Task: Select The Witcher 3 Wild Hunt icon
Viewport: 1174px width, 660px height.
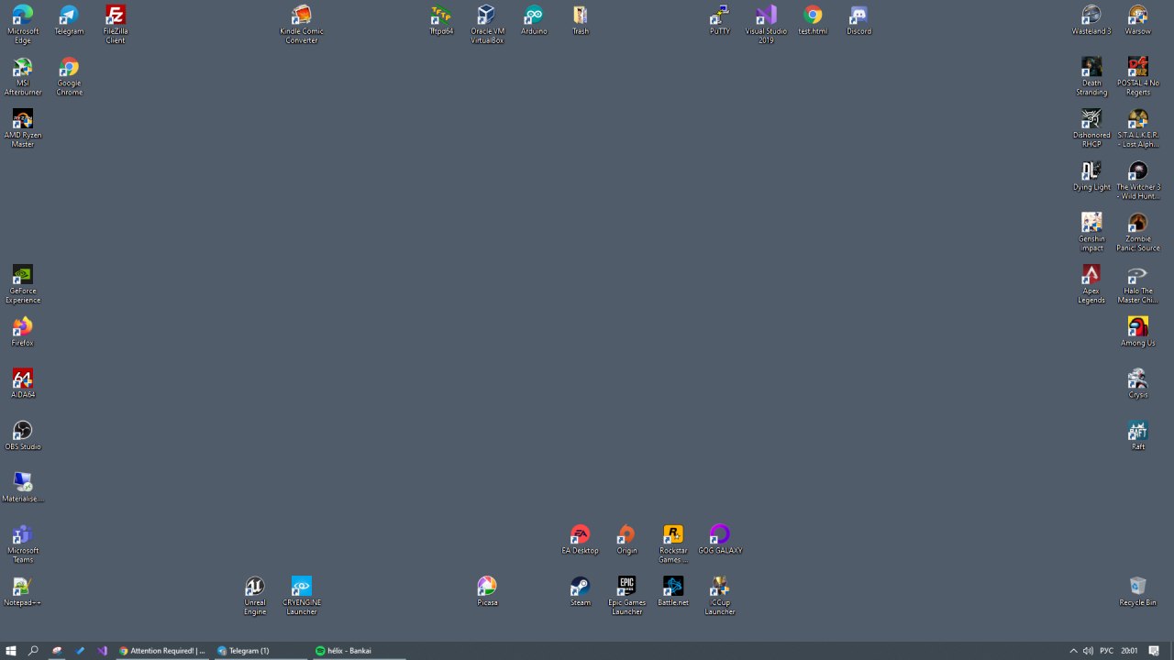Action: click(x=1138, y=181)
